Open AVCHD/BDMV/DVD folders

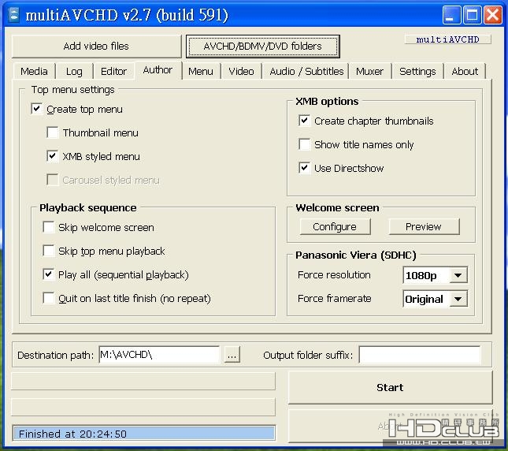(x=263, y=47)
